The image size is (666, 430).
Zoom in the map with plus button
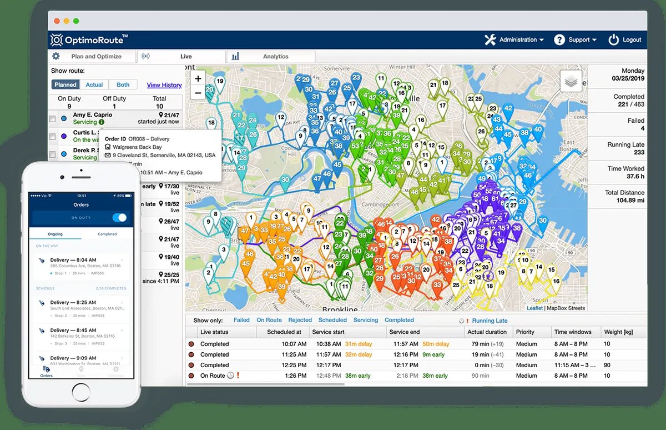click(198, 78)
